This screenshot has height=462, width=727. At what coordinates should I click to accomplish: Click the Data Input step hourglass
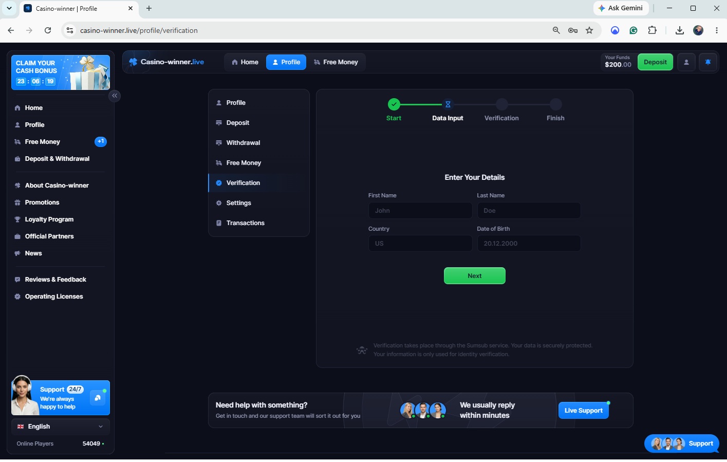(448, 104)
